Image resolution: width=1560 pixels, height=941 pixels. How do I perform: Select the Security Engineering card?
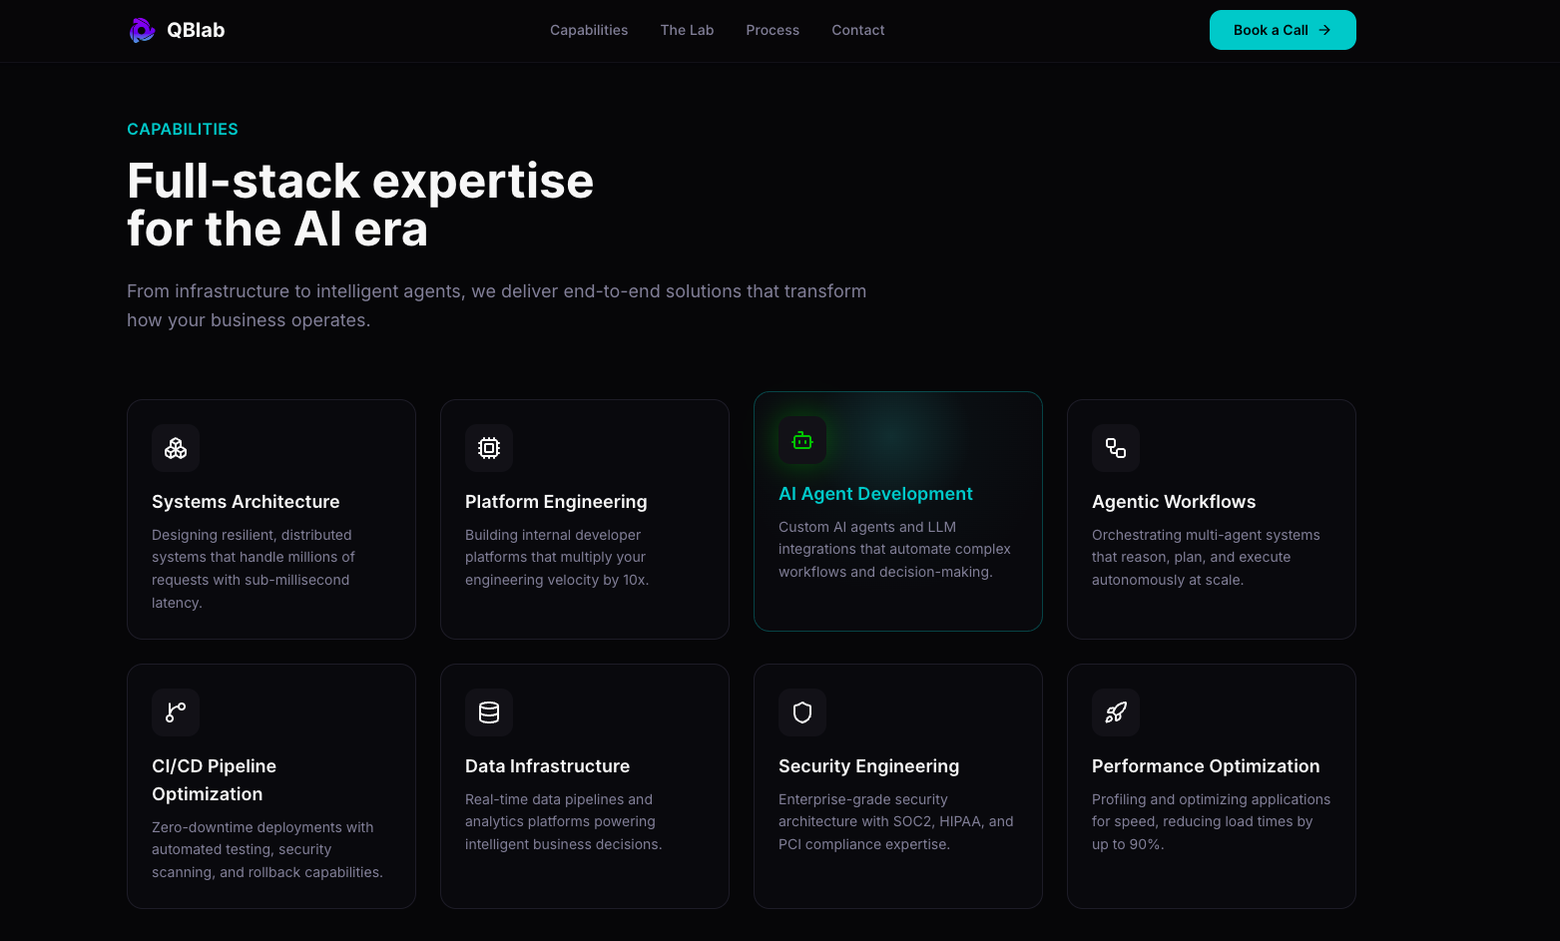897,785
